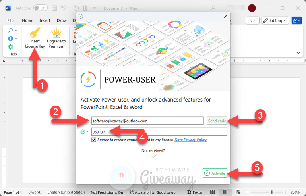Click the tab stop selector at ruler corner
The height and width of the screenshot is (196, 306).
4,61
